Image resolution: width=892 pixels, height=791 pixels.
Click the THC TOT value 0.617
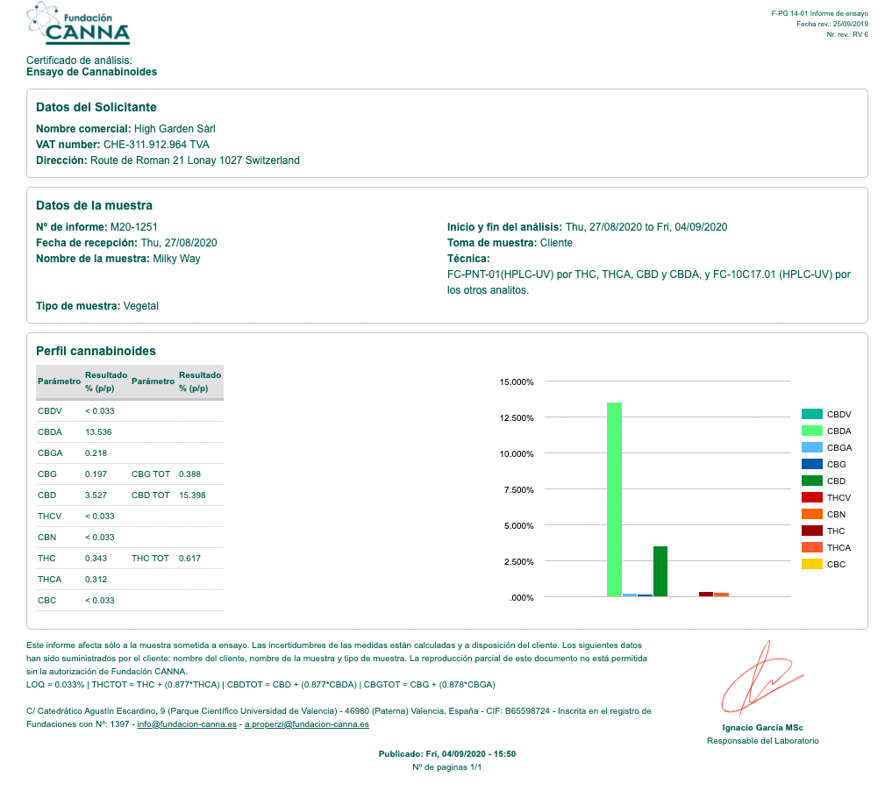click(x=190, y=559)
